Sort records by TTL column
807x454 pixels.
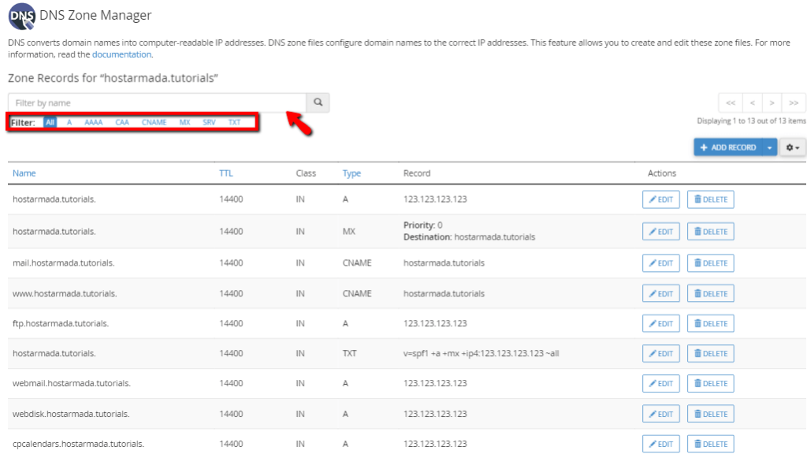point(226,173)
